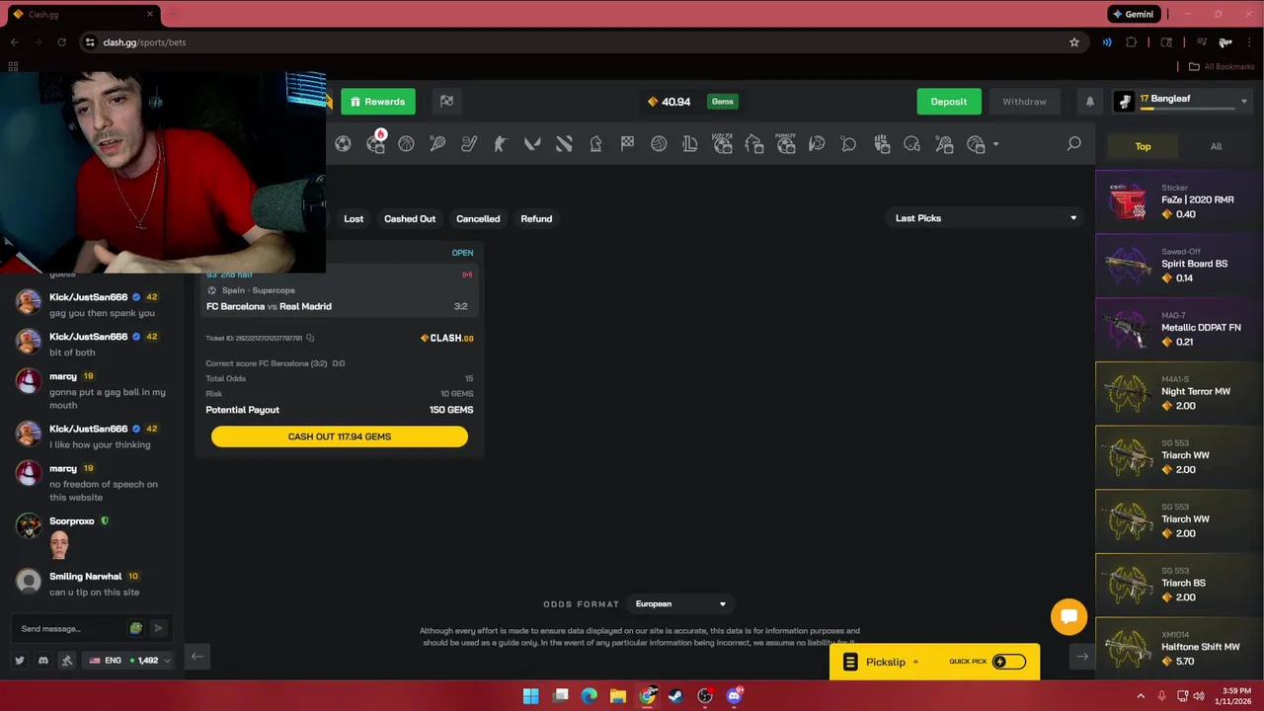Select the tennis racket sport icon
1264x711 pixels.
[437, 144]
